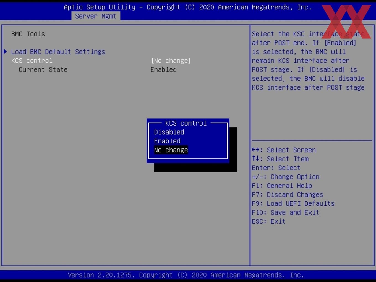Open the Server Mgmt tab
The image size is (376, 282).
point(96,16)
